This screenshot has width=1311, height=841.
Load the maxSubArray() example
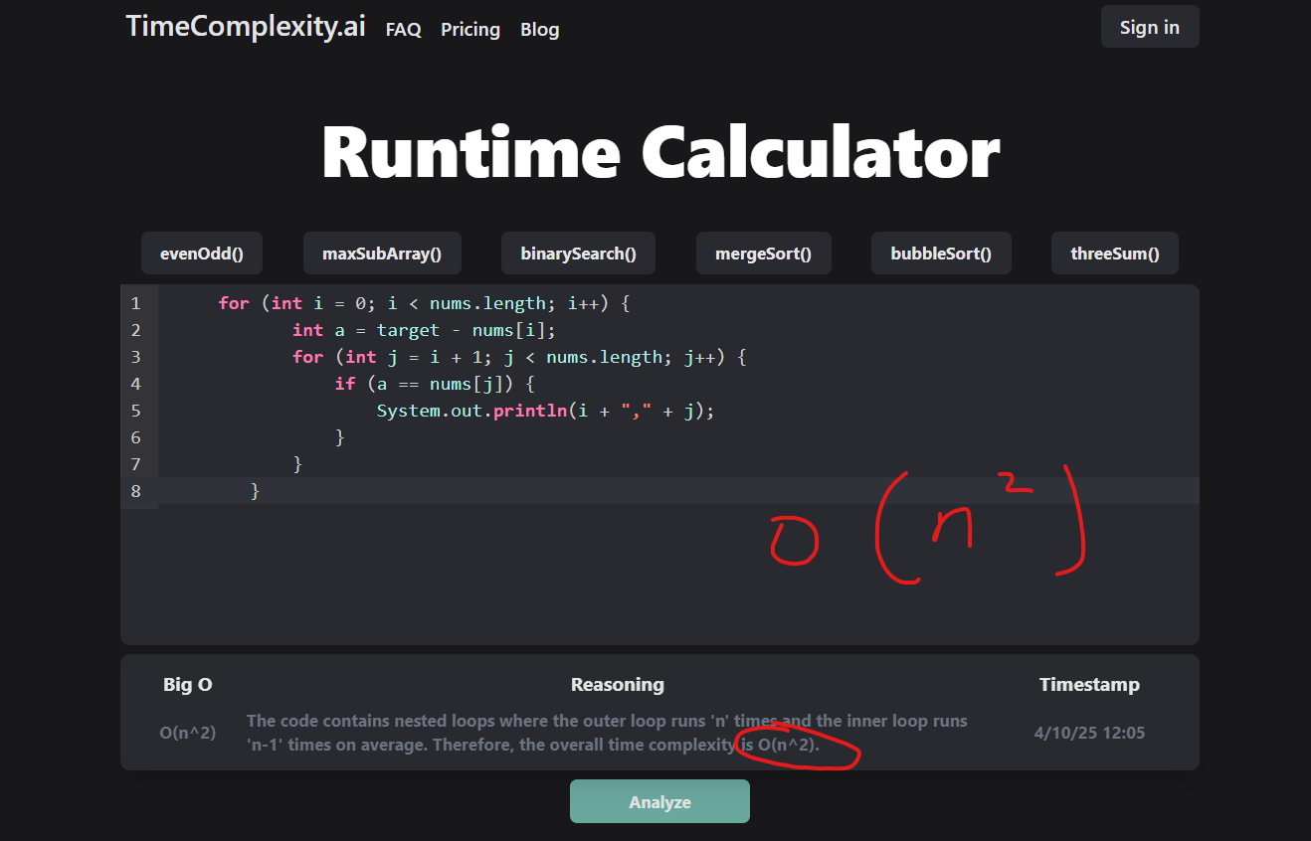click(x=382, y=253)
